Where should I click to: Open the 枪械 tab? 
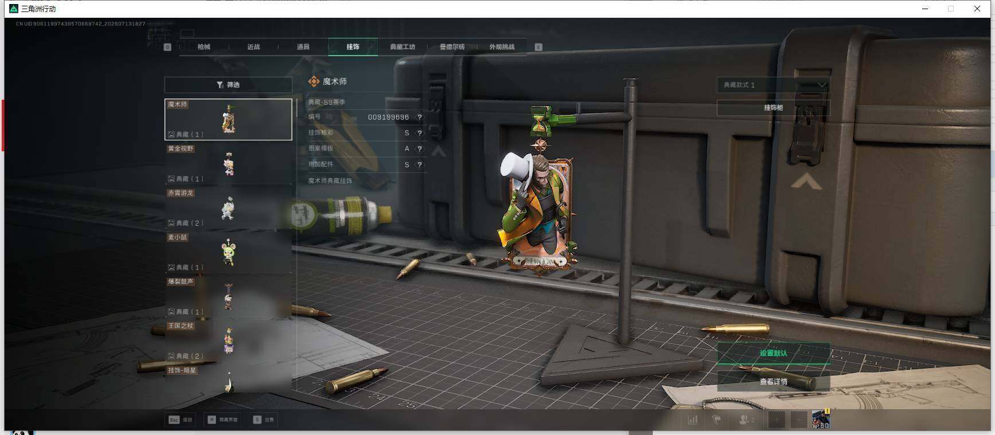(204, 47)
